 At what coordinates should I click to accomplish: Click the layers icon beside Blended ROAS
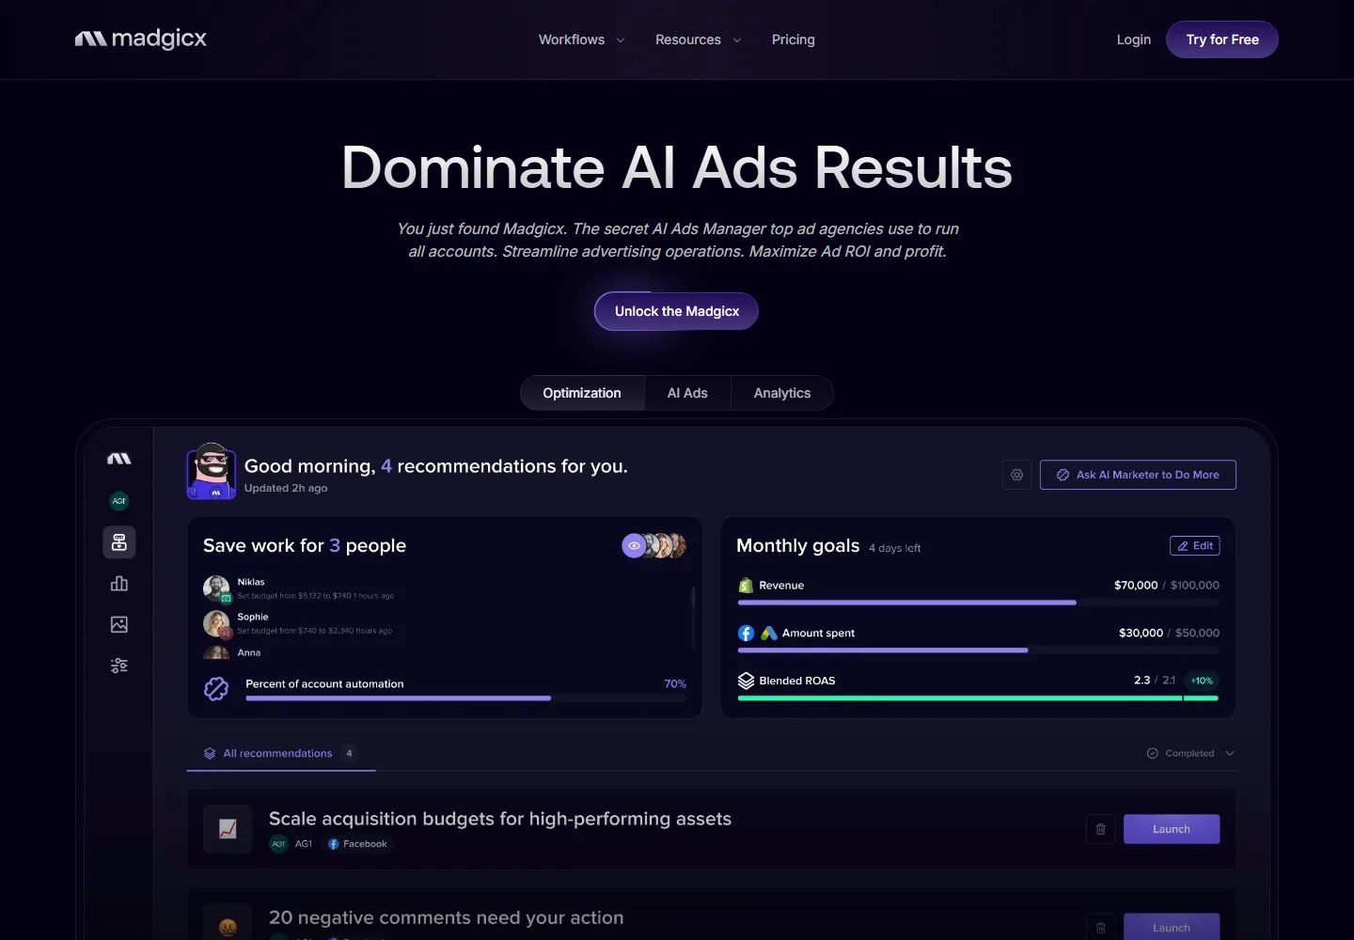(746, 681)
